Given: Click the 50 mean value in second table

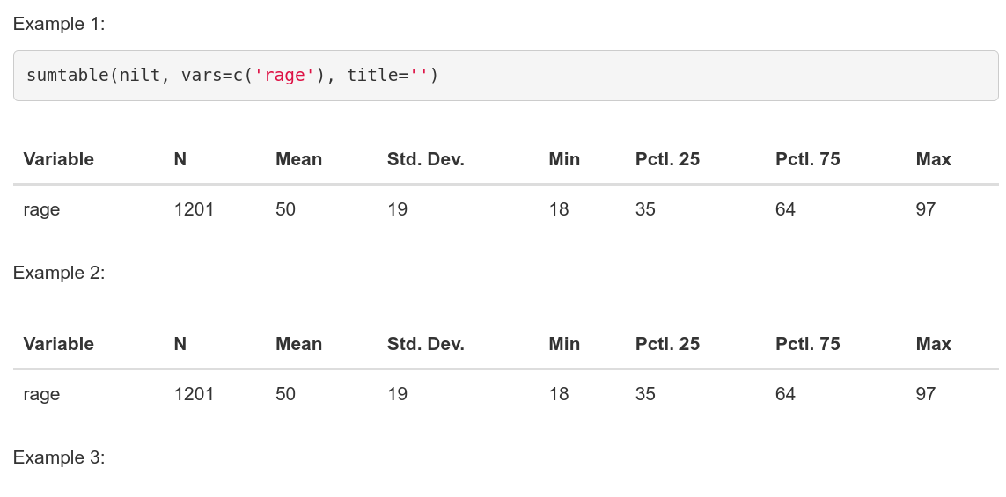Looking at the screenshot, I should (x=285, y=394).
